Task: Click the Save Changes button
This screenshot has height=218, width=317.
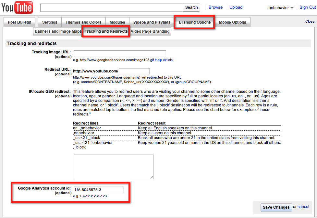Action: coord(276,207)
